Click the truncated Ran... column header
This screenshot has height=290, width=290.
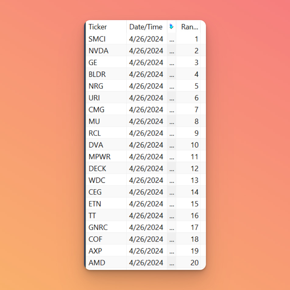pos(188,27)
